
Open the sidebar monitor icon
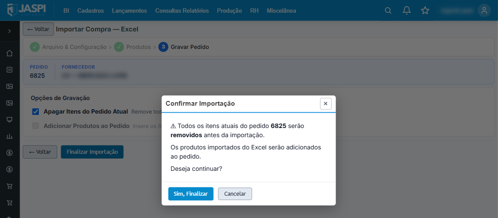10,120
